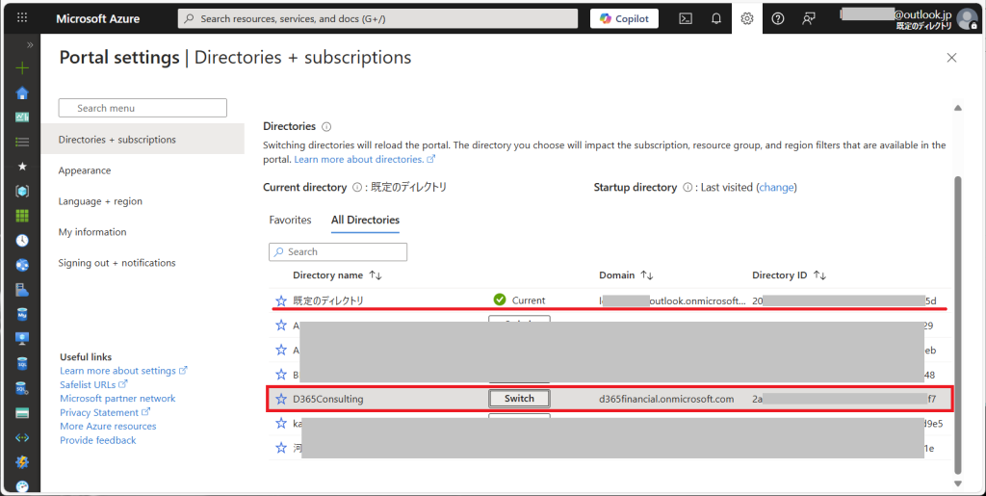
Task: Launch Copilot from the header
Action: 624,18
